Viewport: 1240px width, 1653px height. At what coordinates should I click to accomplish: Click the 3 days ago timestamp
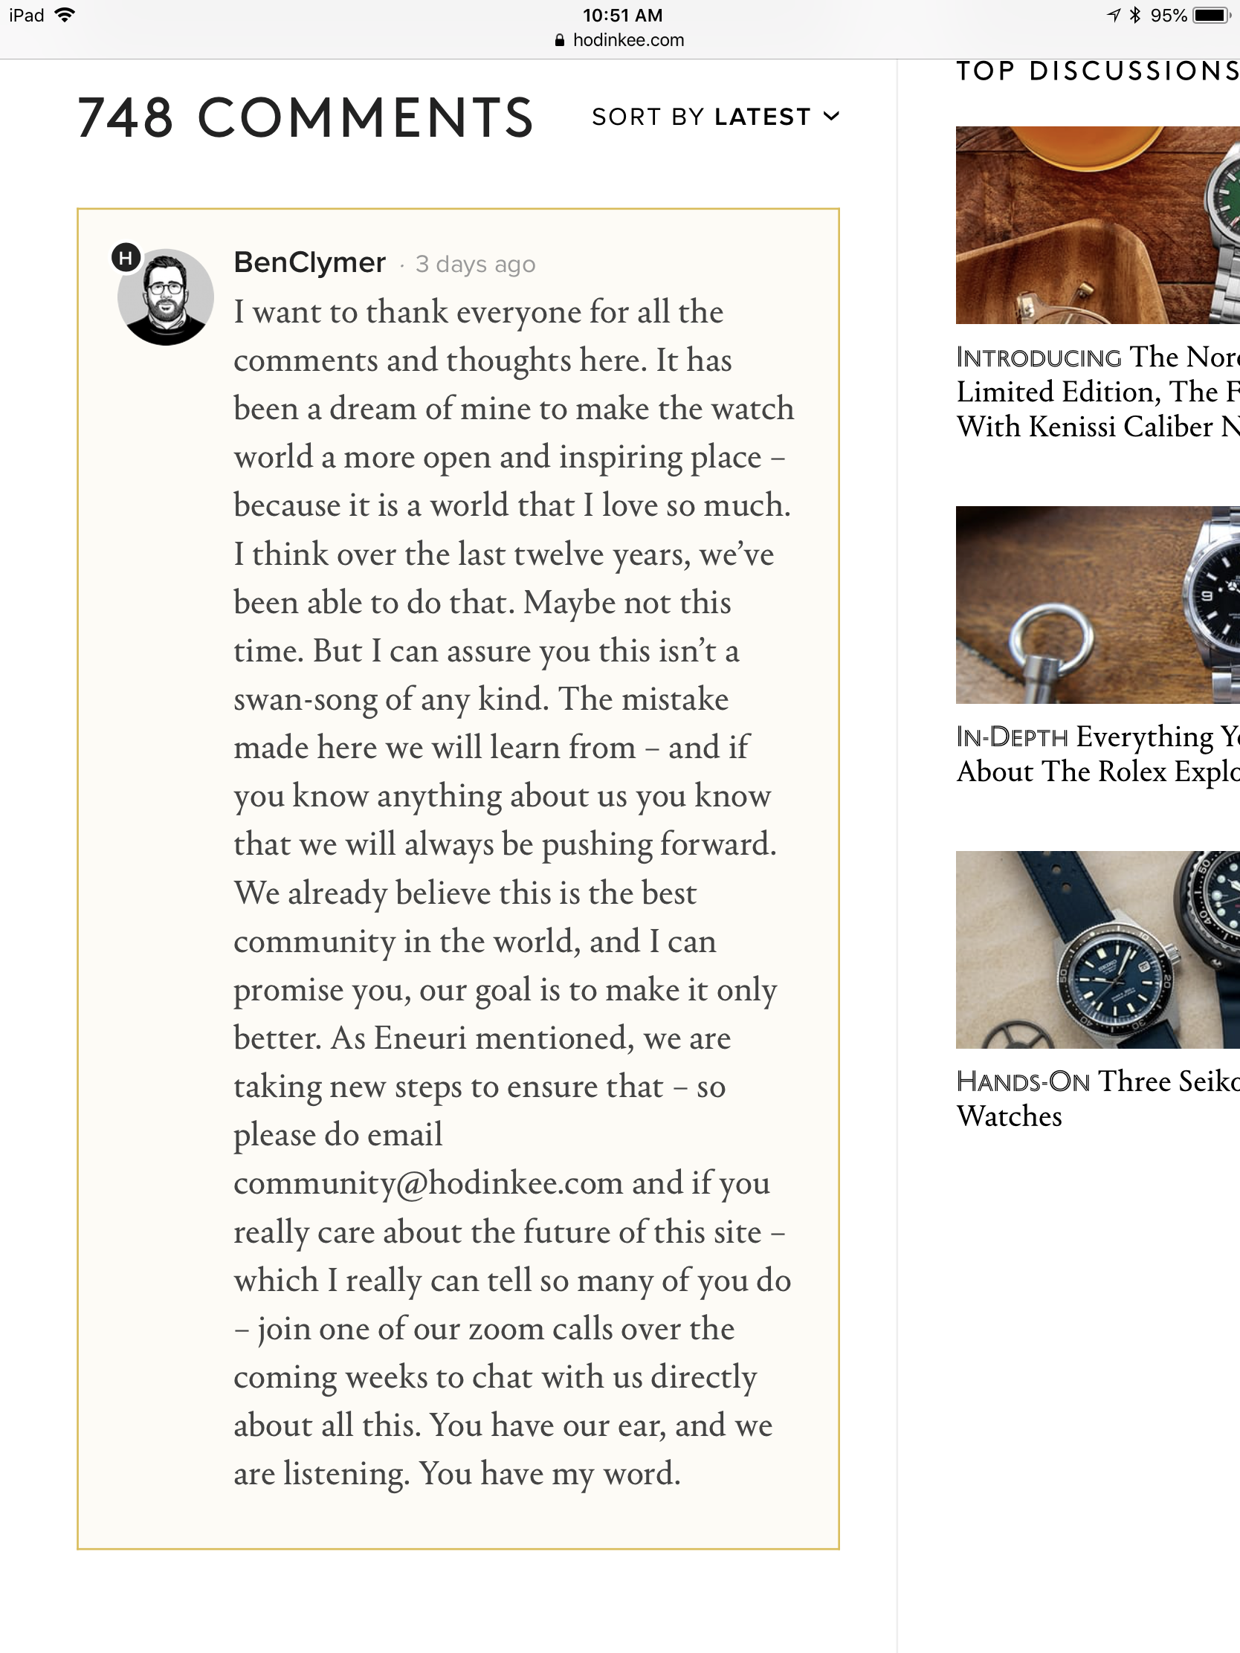(x=475, y=265)
